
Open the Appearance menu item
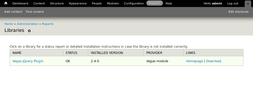coord(78,3)
